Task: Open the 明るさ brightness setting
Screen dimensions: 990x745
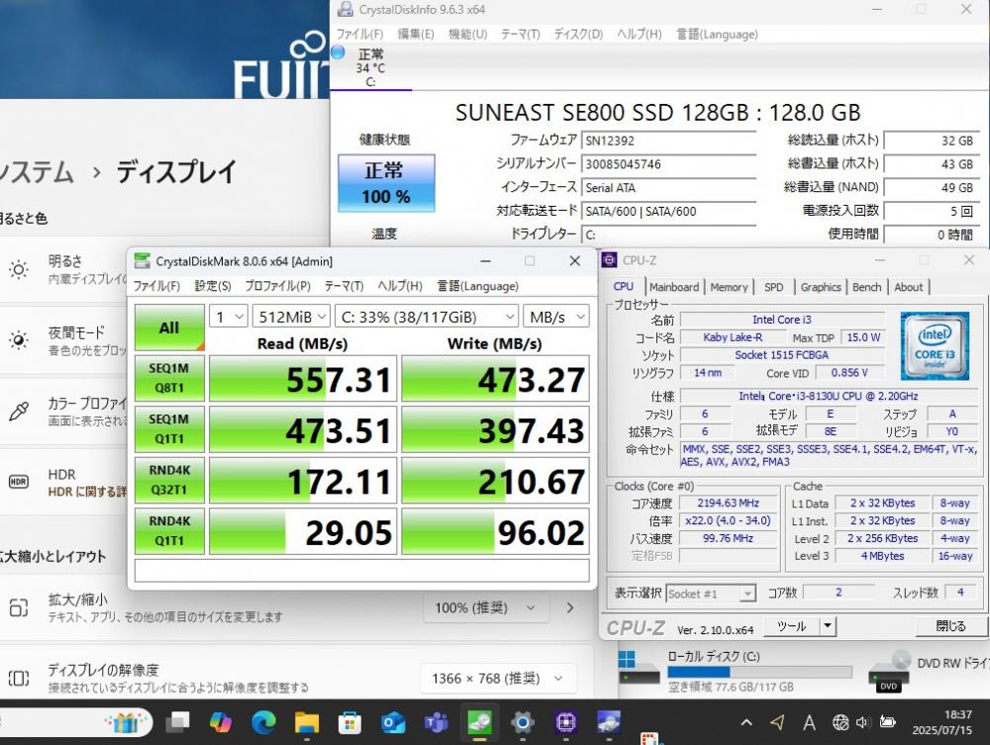Action: (63, 269)
